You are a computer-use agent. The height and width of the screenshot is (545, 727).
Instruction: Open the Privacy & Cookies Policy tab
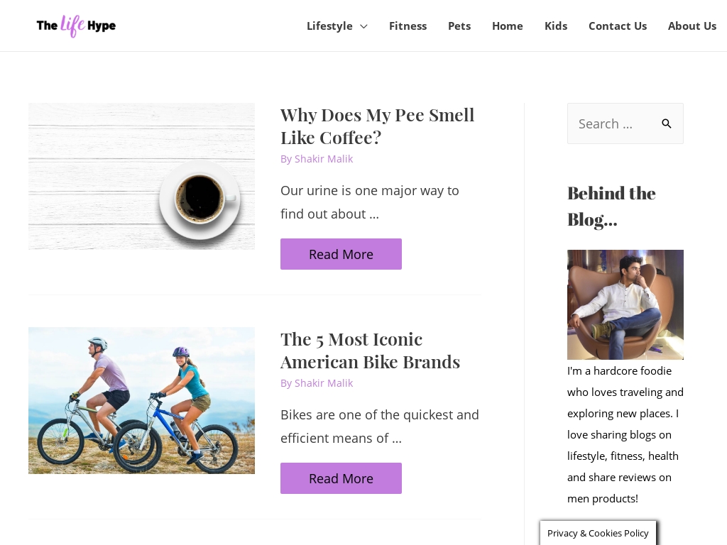click(x=598, y=533)
